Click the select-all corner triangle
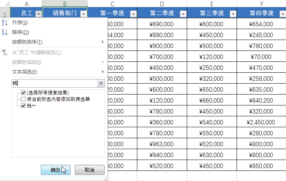 tap(7, 4)
